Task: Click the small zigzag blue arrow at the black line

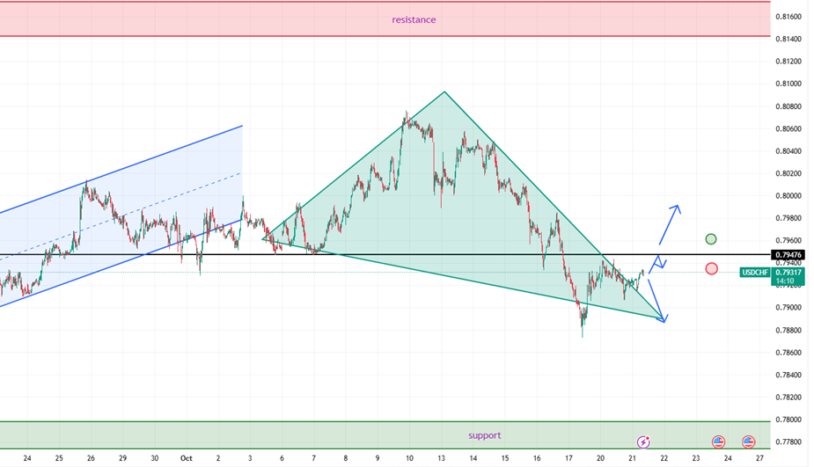Action: (x=658, y=262)
